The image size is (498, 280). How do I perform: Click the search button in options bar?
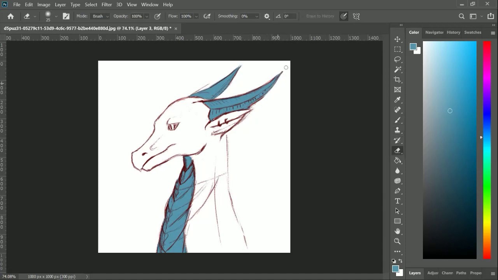[461, 16]
